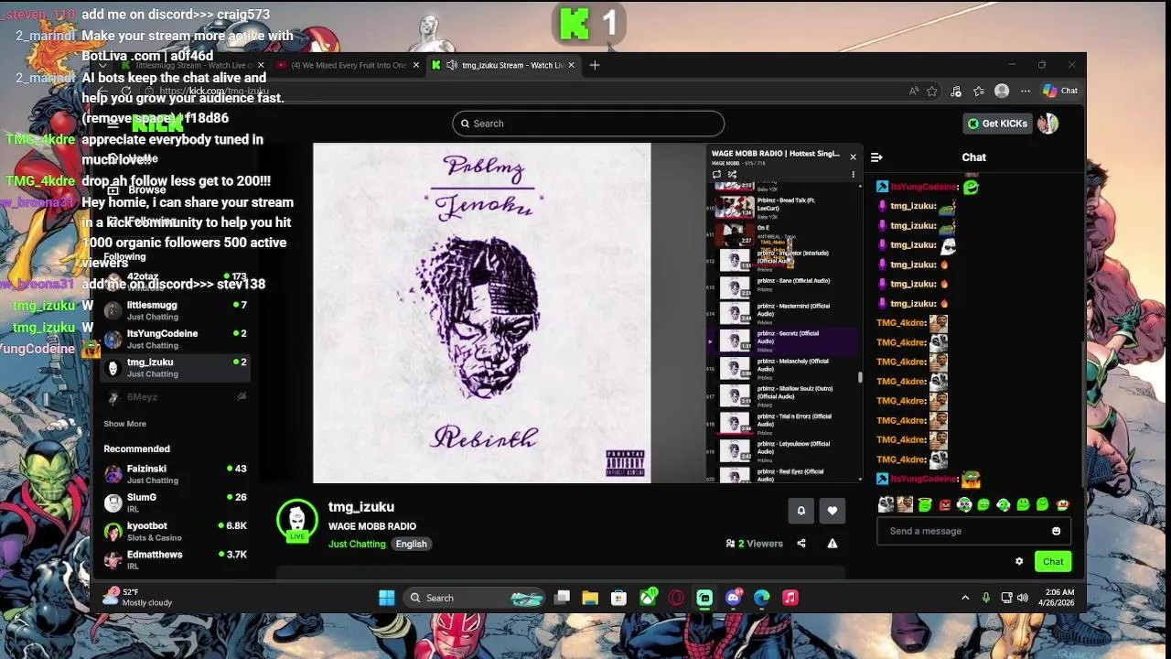Open littlesmugg channel in sidebar

pos(176,310)
